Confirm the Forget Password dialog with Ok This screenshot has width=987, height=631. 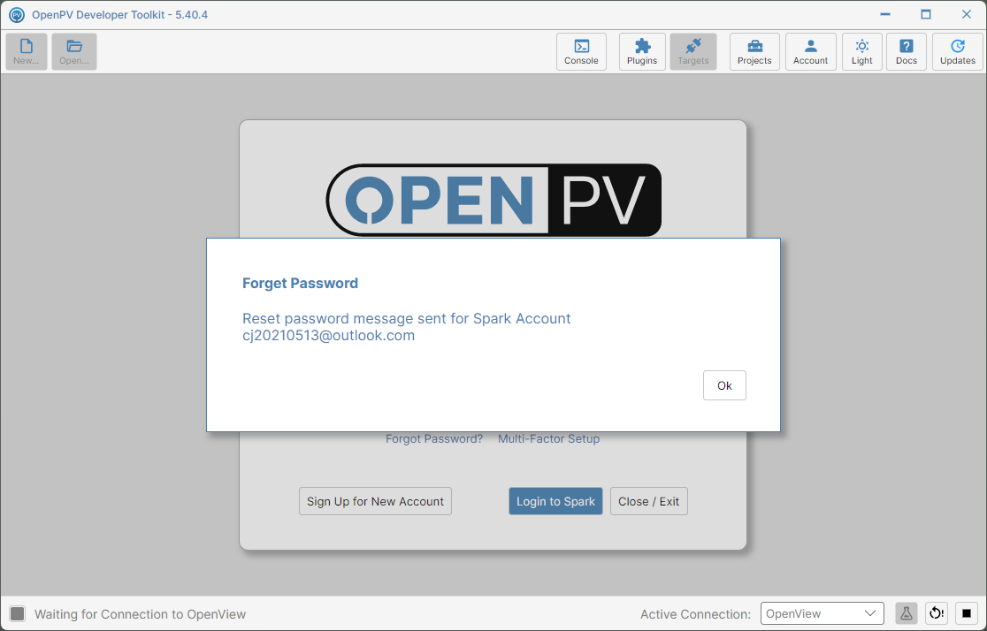pos(724,385)
